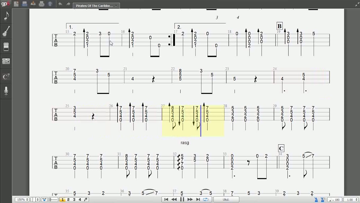Screen dimensions: 360x203
Task: Click the quarter rest in bar 21
Action: click(153, 79)
